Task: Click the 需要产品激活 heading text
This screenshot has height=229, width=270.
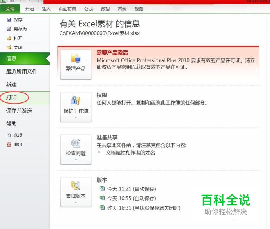Action: pos(112,53)
